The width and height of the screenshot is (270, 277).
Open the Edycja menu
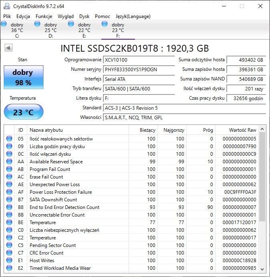pyautogui.click(x=23, y=16)
